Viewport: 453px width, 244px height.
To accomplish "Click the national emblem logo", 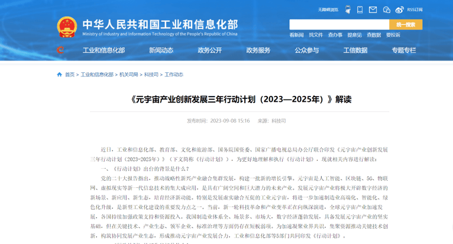I will click(x=67, y=27).
